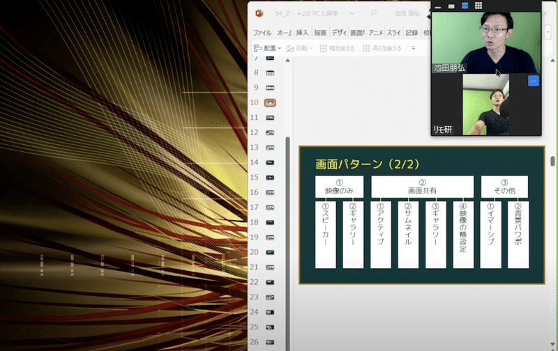
Task: Select slide 21 thumbnail
Action: [270, 267]
